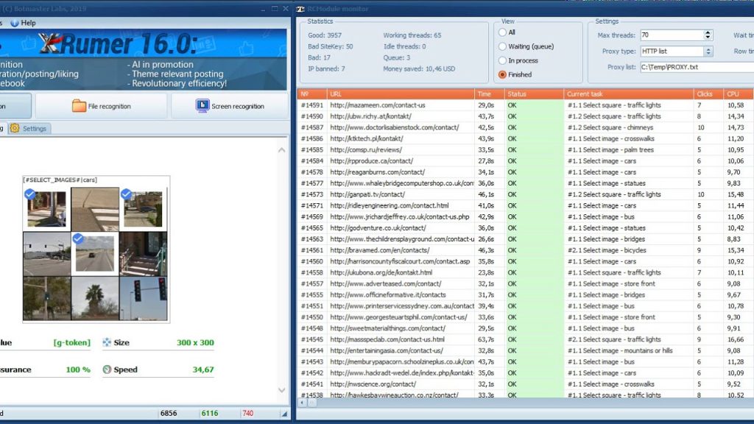The width and height of the screenshot is (754, 424).
Task: Select row #14591 mazameen.com/contact-us
Action: click(526, 105)
